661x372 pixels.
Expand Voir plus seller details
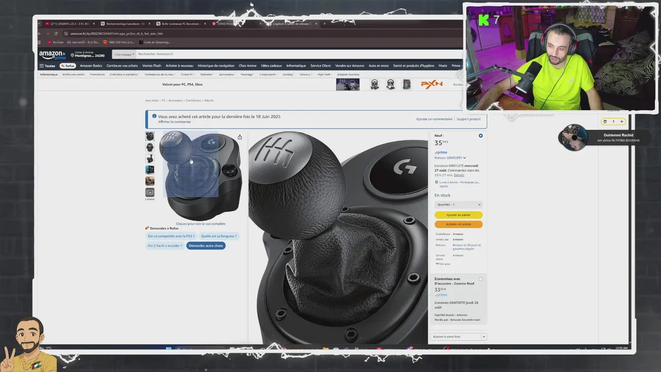click(443, 263)
